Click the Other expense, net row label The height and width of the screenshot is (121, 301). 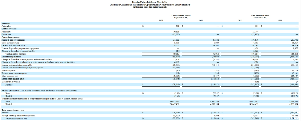[x=9, y=76]
